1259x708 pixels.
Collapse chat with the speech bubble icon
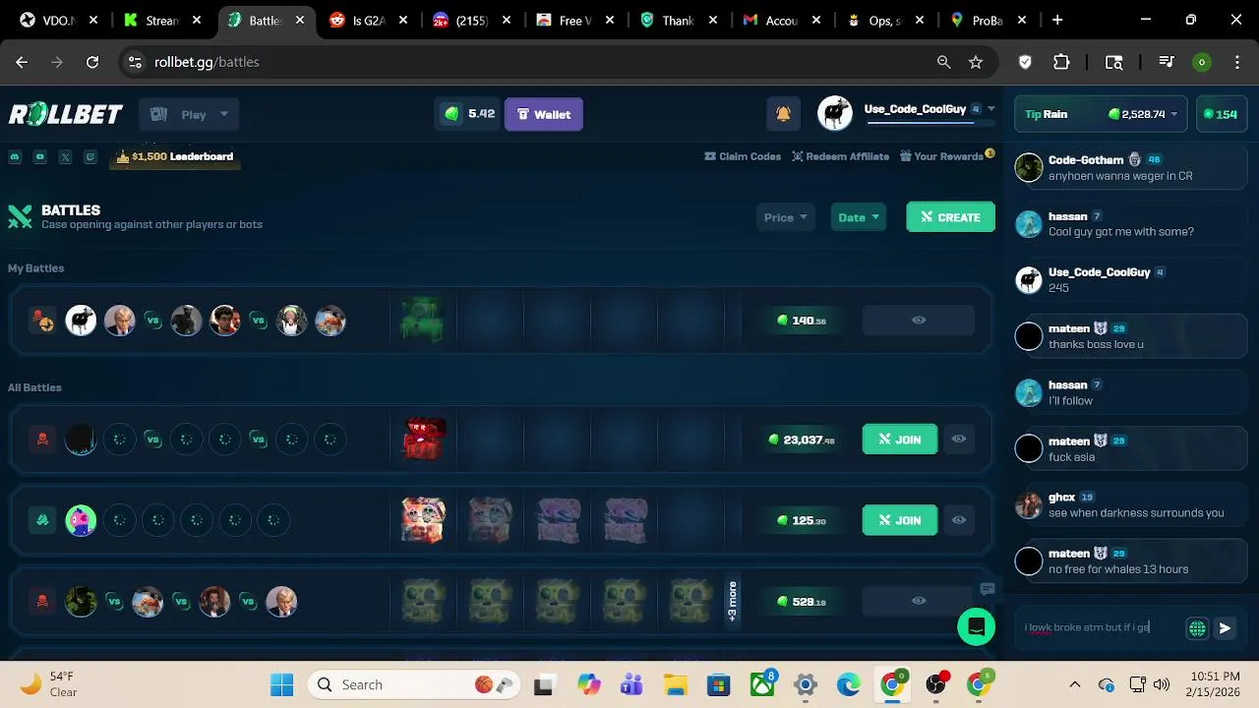988,589
